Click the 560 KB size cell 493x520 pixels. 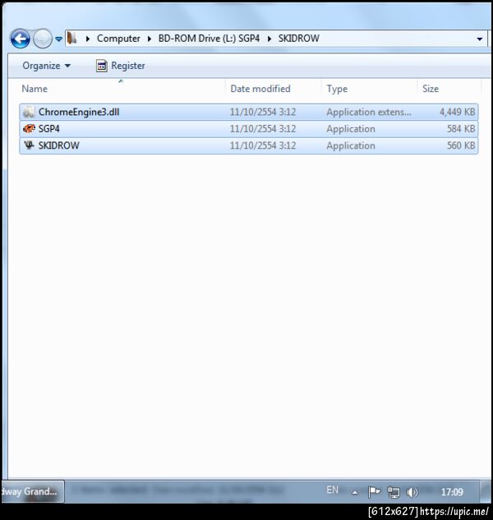461,145
